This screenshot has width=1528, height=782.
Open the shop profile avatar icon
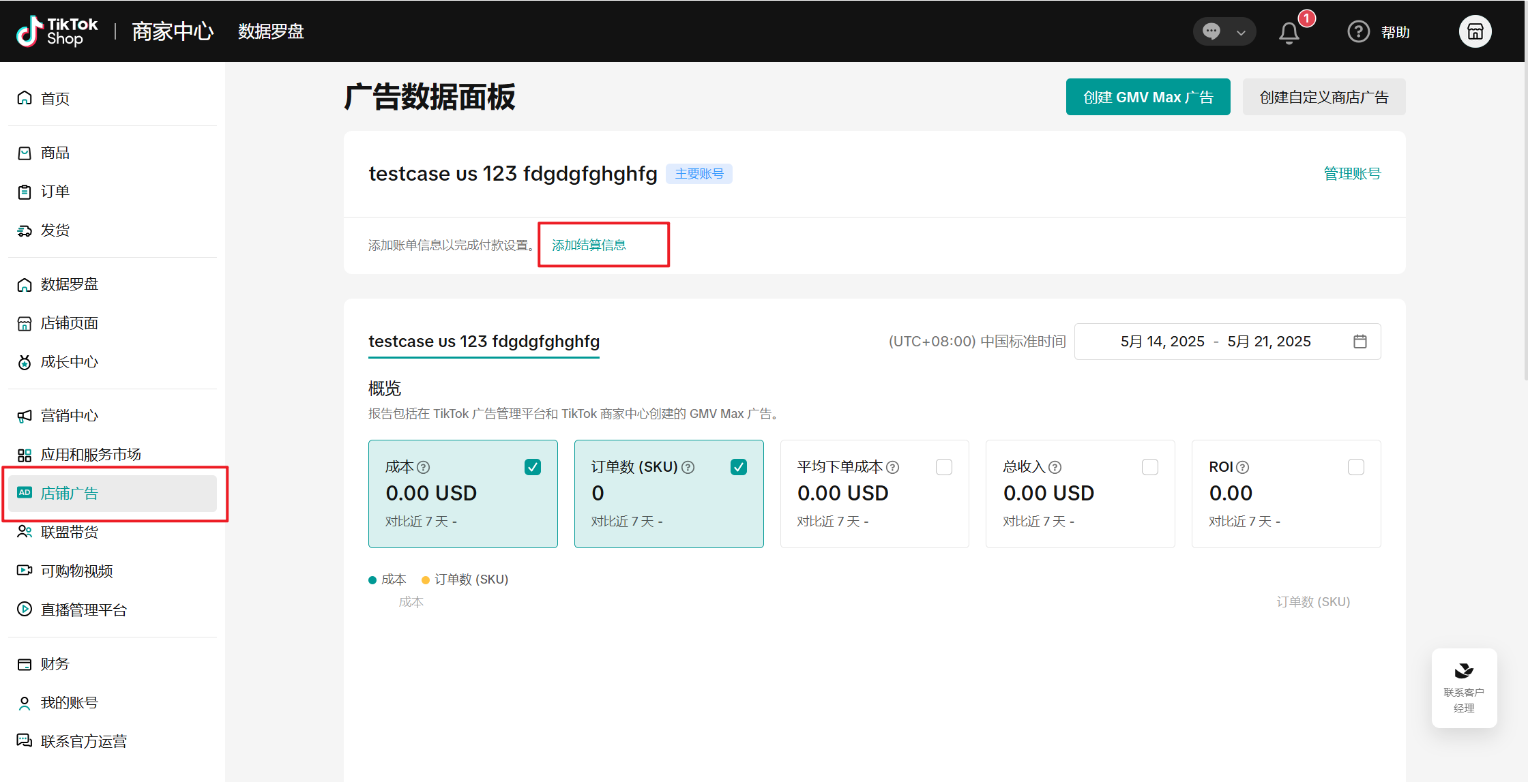pyautogui.click(x=1475, y=31)
